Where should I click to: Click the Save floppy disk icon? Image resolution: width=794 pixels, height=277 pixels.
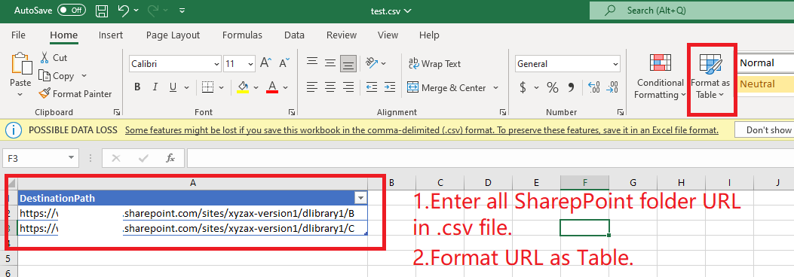pos(102,10)
